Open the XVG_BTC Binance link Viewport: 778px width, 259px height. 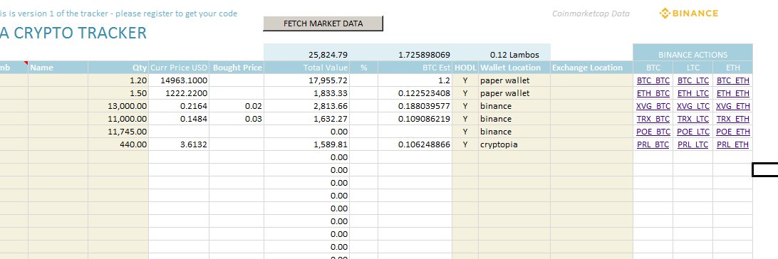pyautogui.click(x=653, y=106)
